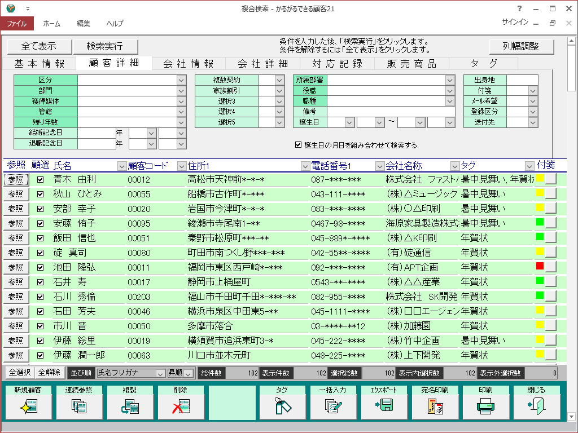Click the 一括入力 batch input icon
Screen dimensions: 578x433
click(x=332, y=405)
